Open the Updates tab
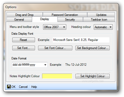 pos(101,15)
